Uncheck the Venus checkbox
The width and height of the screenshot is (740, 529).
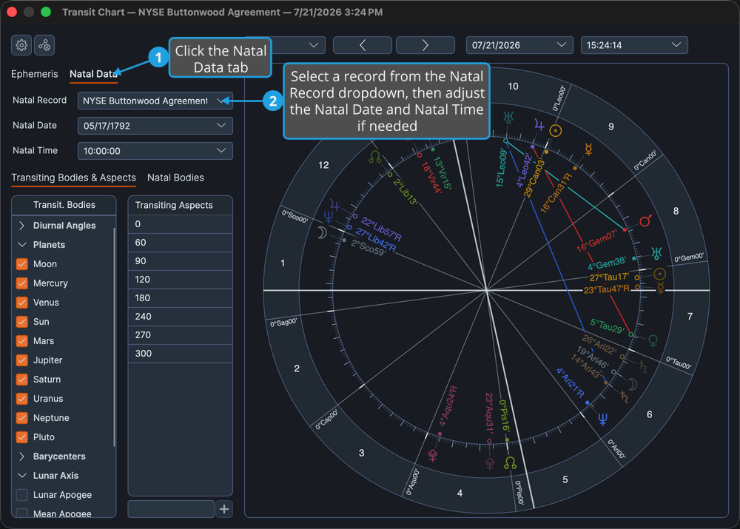pos(21,303)
